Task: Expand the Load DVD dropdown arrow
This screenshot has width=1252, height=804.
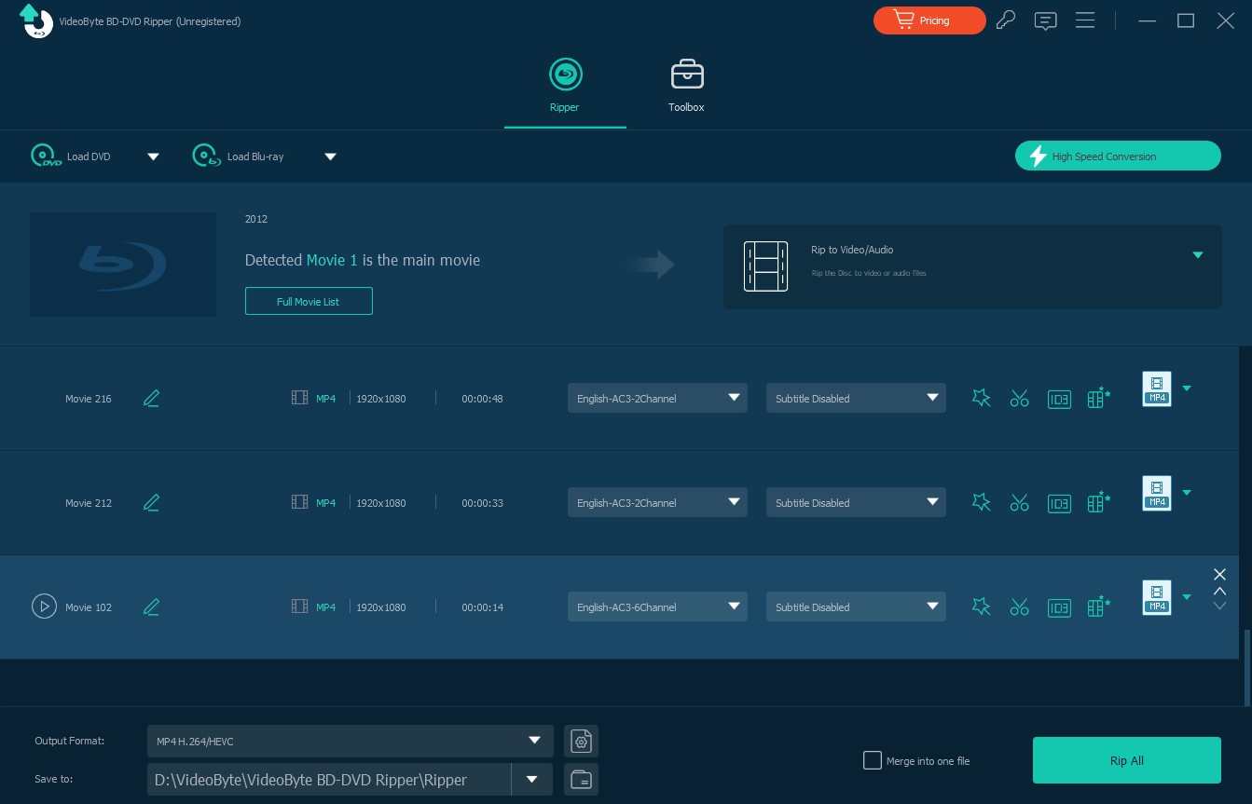Action: point(154,157)
